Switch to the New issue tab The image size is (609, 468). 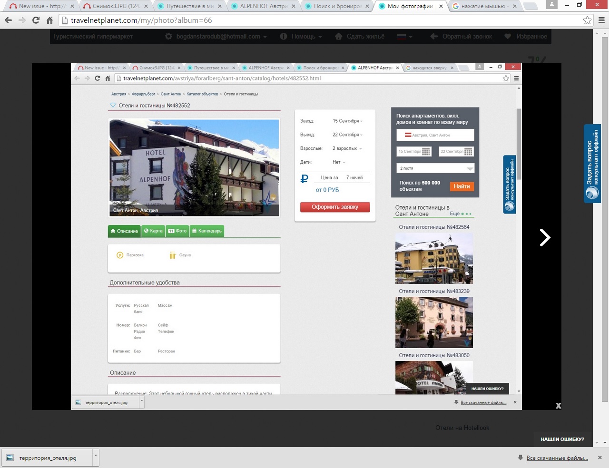[37, 6]
